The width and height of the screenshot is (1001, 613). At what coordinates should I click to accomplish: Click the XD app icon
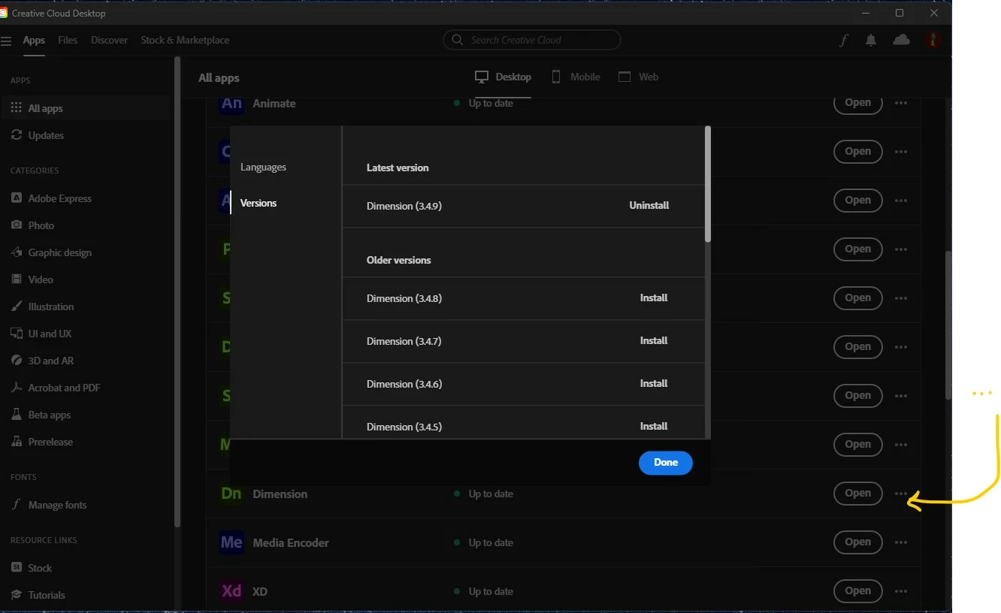tap(231, 591)
